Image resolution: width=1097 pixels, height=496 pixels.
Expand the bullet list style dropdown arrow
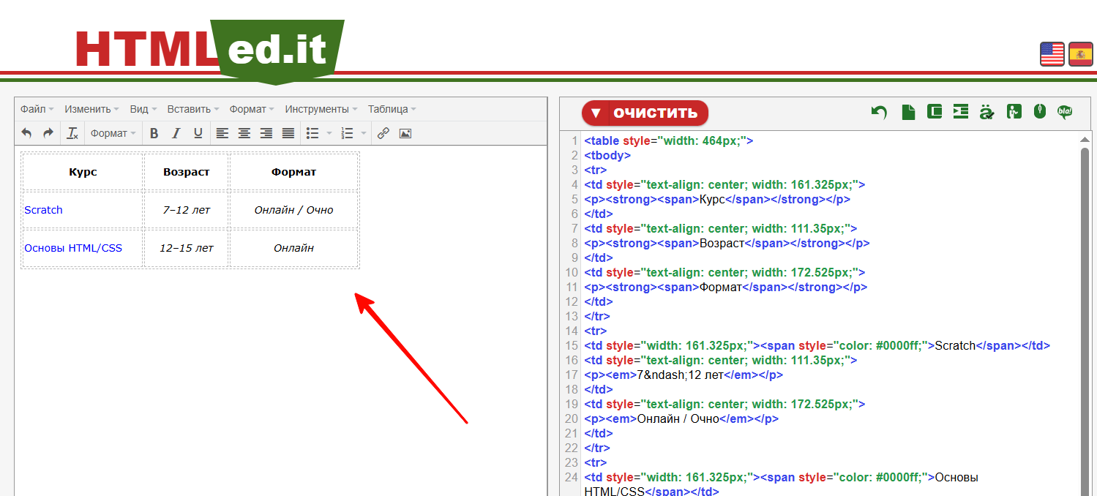(329, 133)
